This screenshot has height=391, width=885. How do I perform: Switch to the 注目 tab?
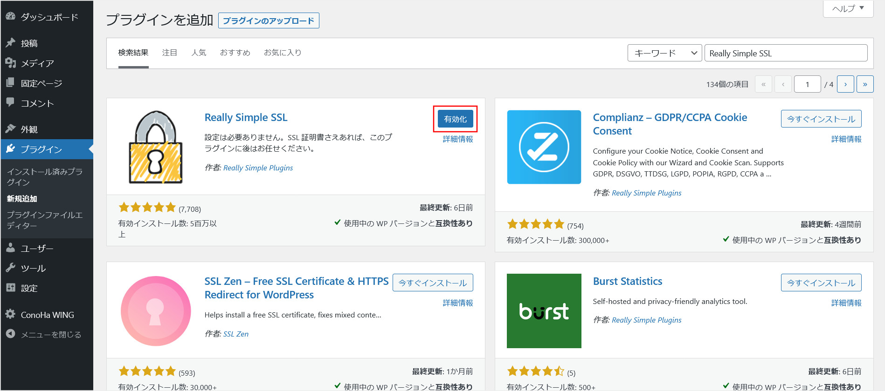tap(170, 53)
